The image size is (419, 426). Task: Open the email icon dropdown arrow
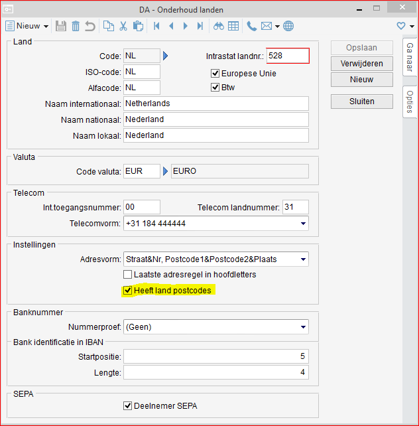coord(277,27)
